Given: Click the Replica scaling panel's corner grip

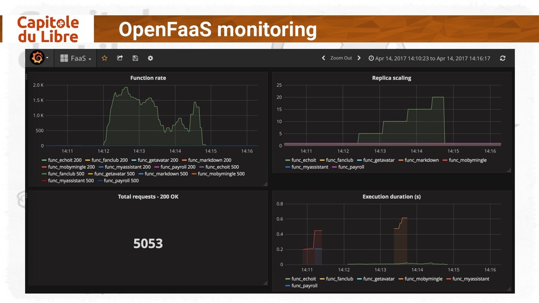Looking at the screenshot, I should click(509, 170).
